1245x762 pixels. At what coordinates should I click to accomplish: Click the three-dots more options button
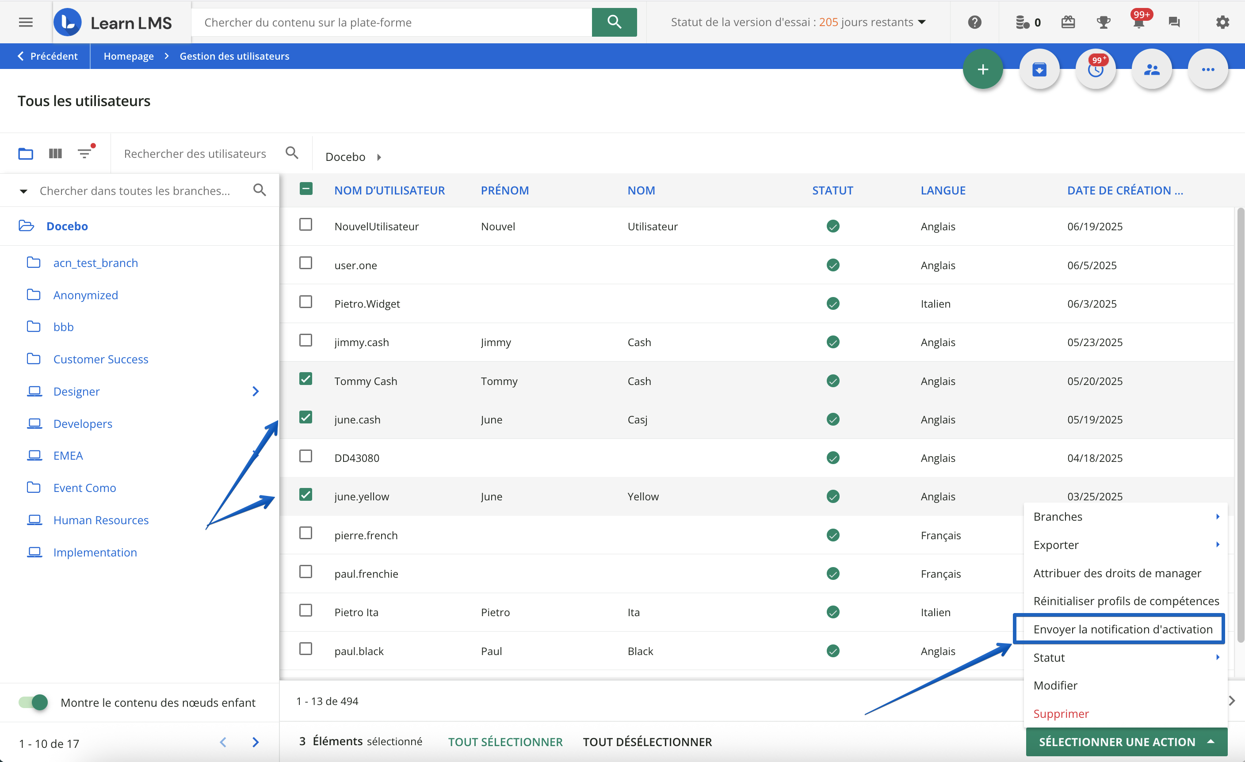tap(1207, 69)
